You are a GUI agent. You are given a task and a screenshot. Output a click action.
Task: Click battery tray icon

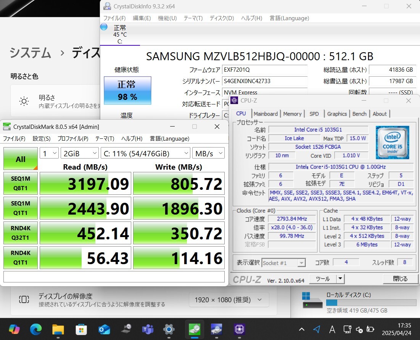370,329
